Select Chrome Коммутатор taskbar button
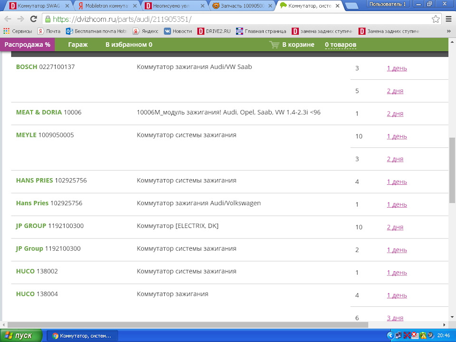The height and width of the screenshot is (342, 456). (82, 336)
